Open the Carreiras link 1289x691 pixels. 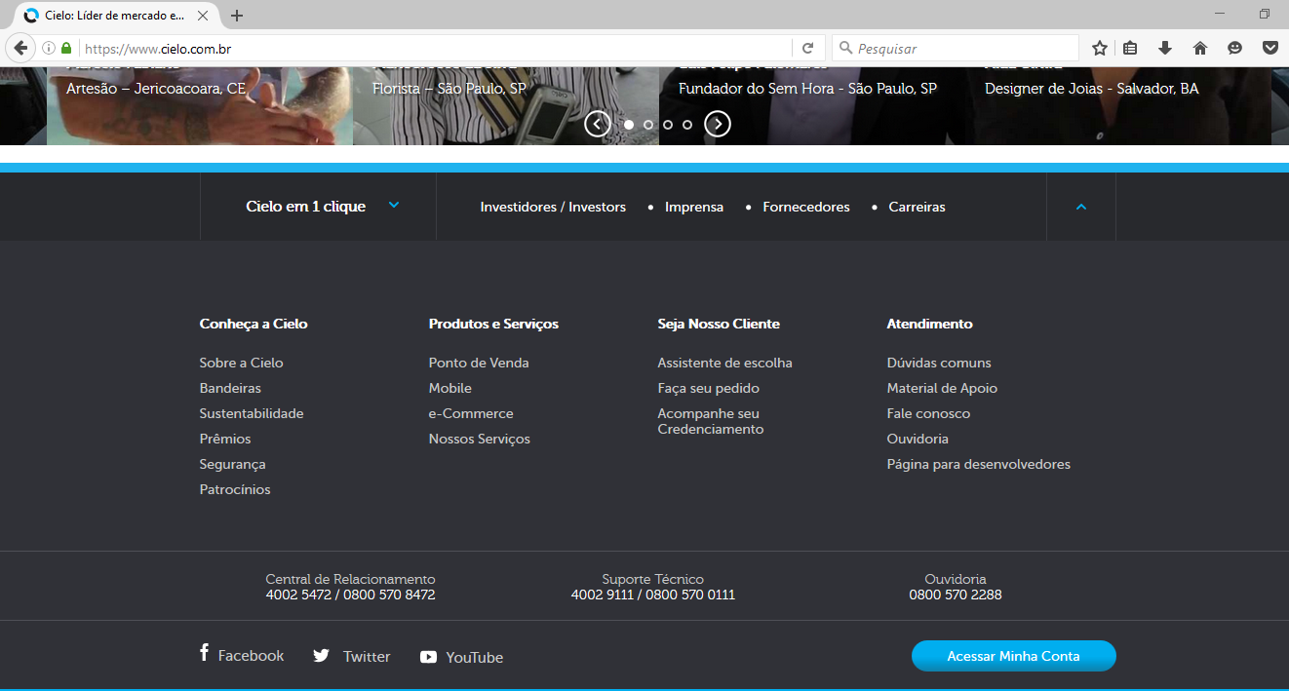point(917,208)
